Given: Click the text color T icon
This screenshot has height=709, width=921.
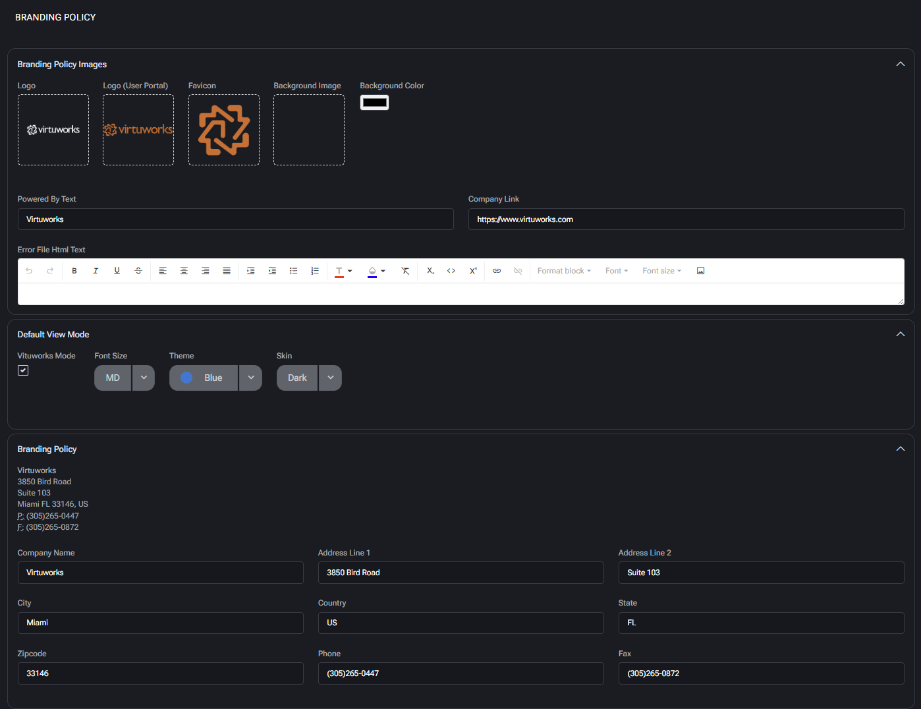Looking at the screenshot, I should click(339, 271).
